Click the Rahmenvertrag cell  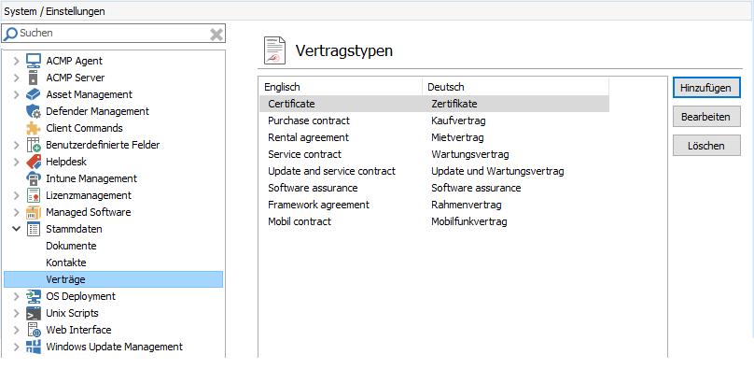pyautogui.click(x=467, y=205)
